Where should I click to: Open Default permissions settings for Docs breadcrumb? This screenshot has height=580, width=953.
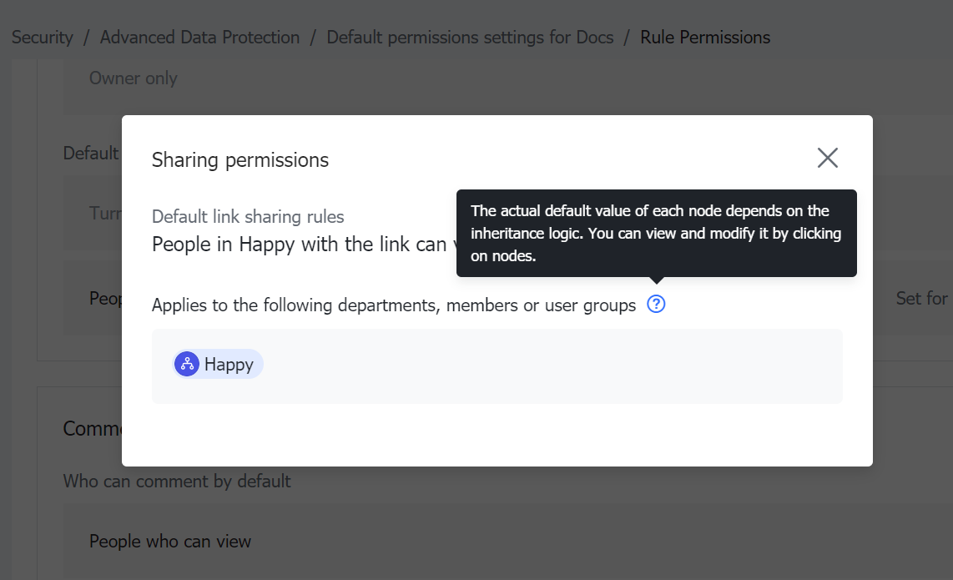pyautogui.click(x=470, y=37)
